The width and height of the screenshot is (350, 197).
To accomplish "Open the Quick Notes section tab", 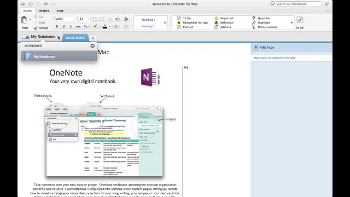I will coord(75,38).
